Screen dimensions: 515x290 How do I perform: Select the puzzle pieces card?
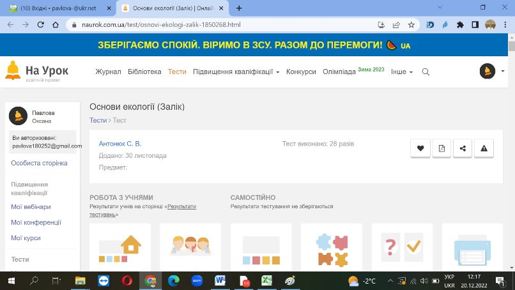tap(332, 247)
